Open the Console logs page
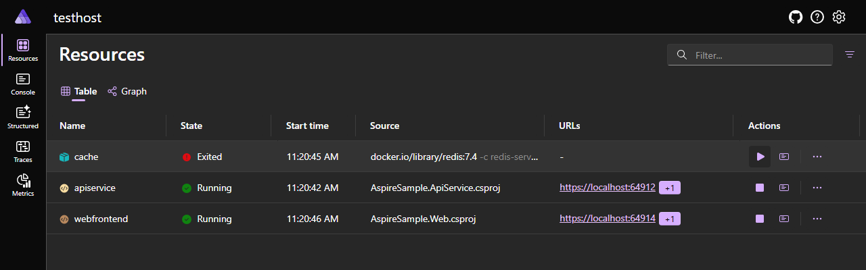This screenshot has width=866, height=270. [x=23, y=84]
